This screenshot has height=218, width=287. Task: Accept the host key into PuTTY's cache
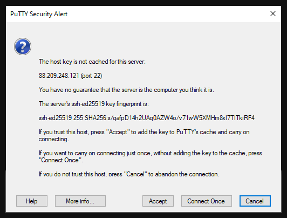(x=158, y=201)
